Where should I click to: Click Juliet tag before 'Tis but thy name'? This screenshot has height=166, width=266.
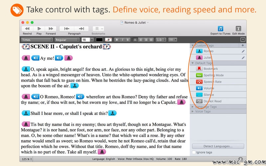[26, 124]
